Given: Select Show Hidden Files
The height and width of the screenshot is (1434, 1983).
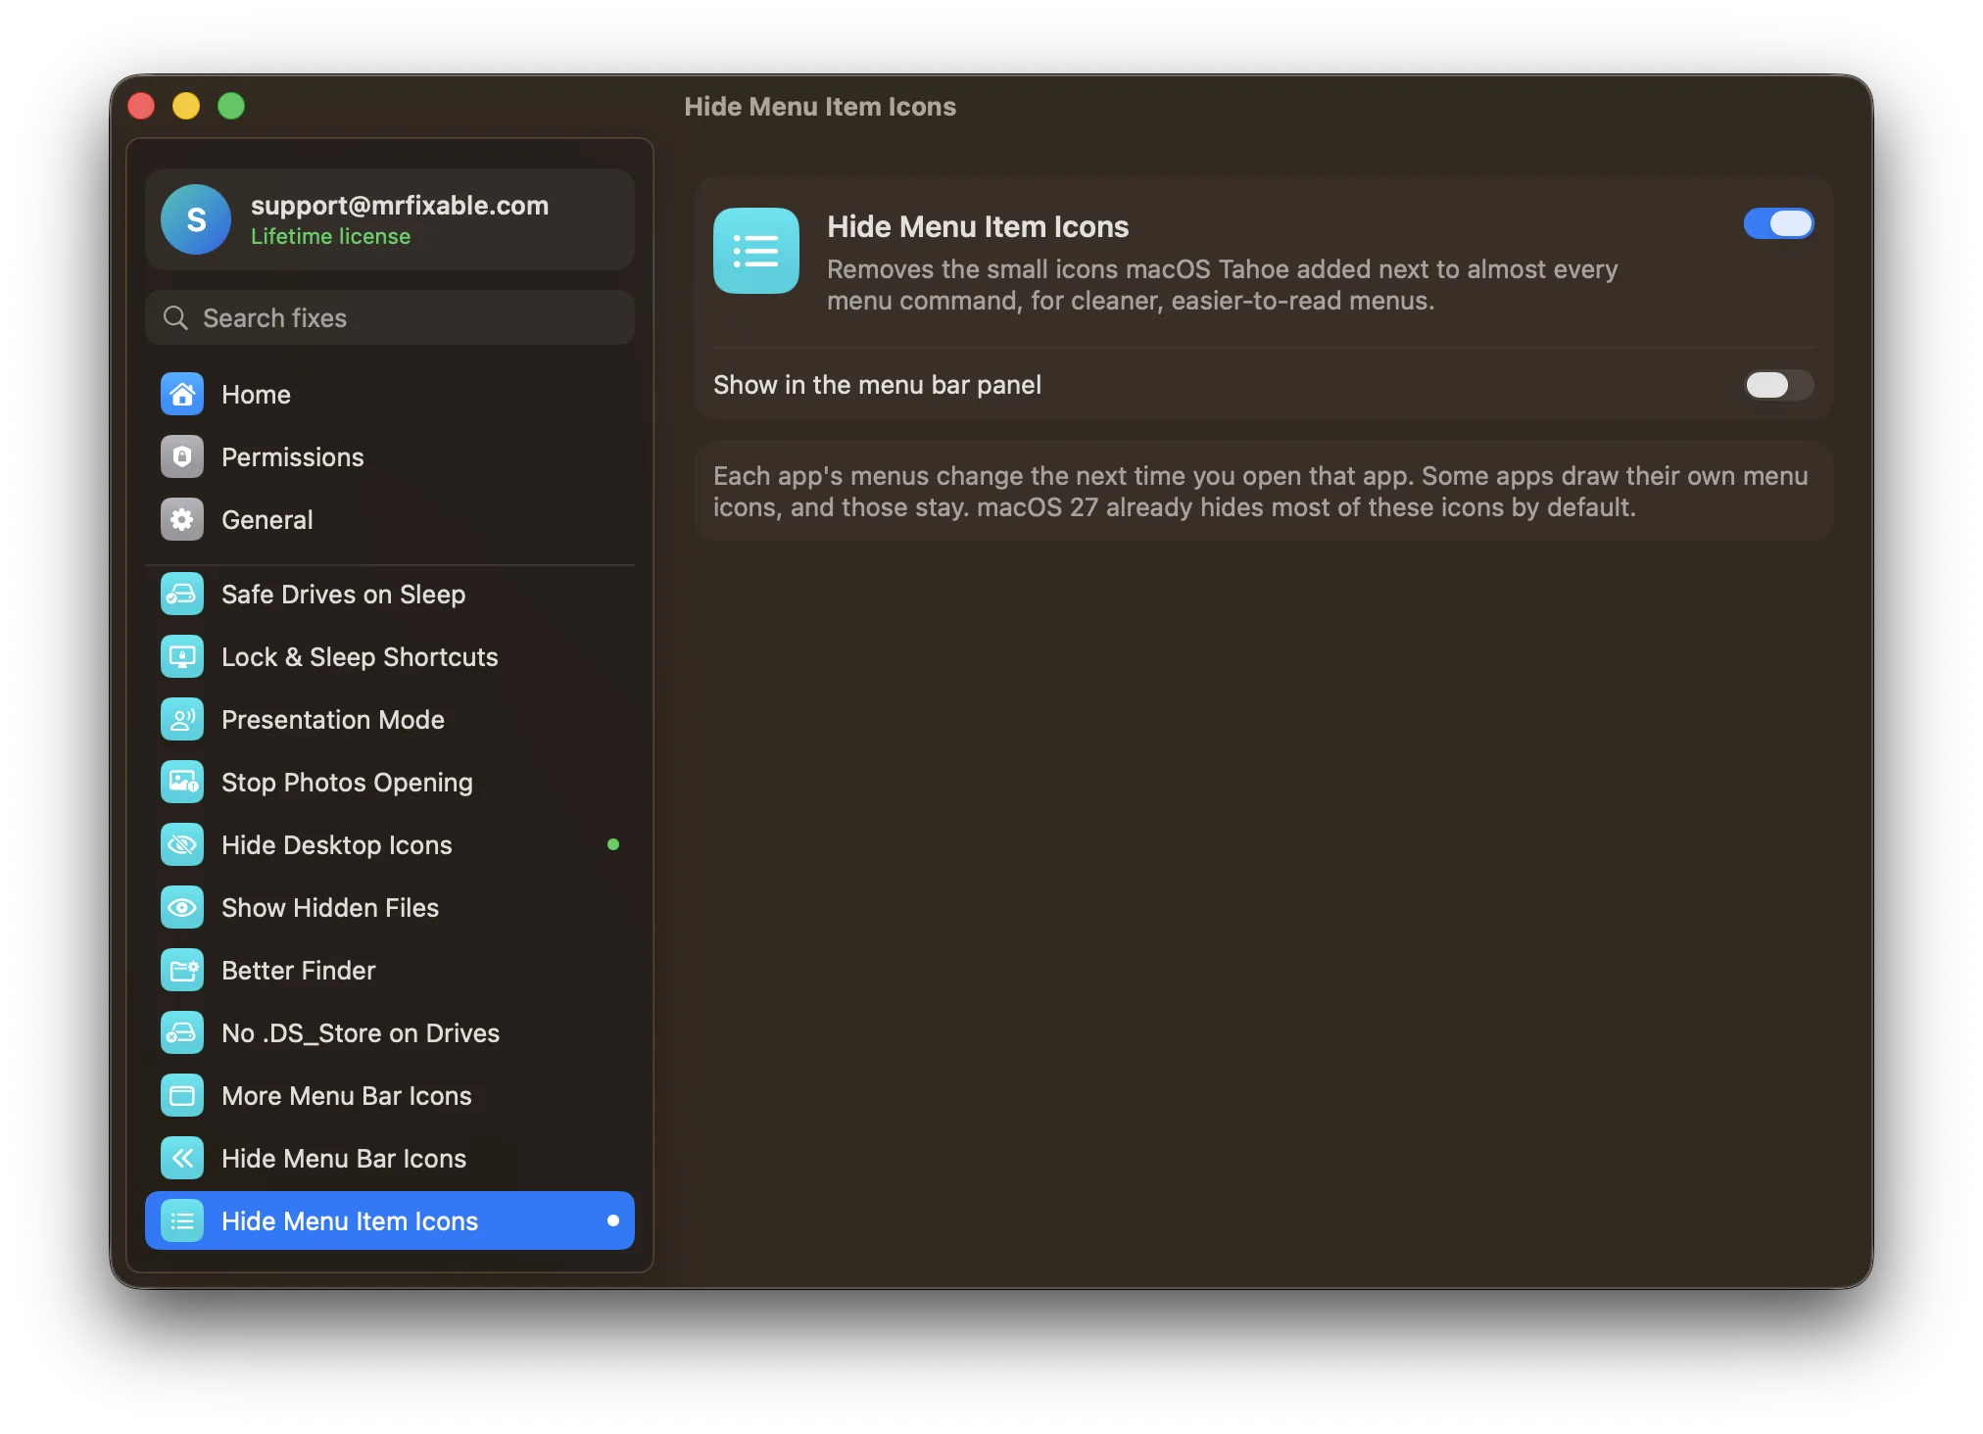Looking at the screenshot, I should [390, 907].
